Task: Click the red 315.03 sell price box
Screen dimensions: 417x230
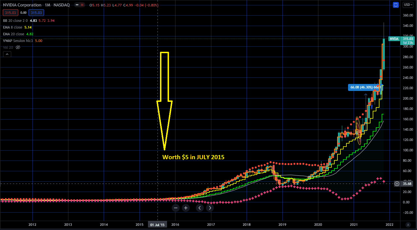Action: click(10, 13)
